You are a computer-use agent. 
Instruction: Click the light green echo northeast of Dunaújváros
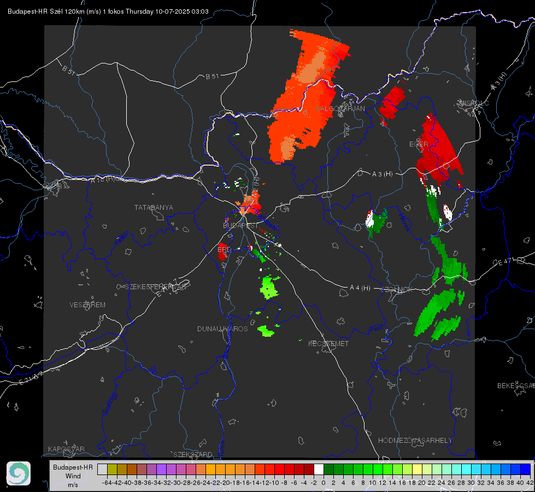click(x=269, y=288)
